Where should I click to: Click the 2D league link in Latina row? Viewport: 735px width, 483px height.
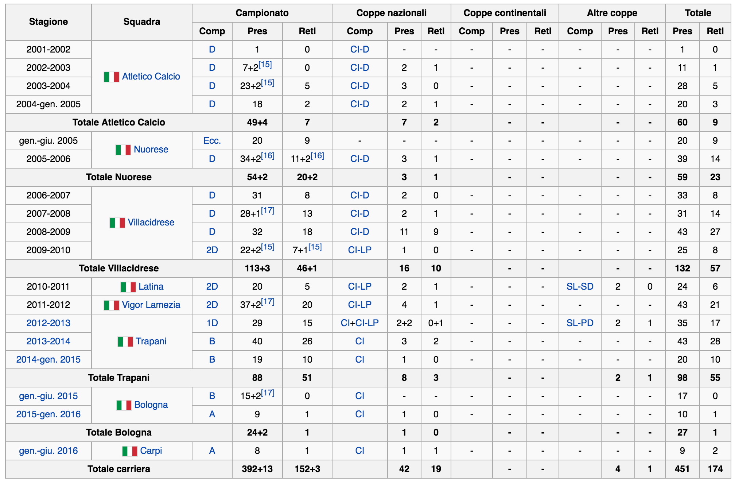(212, 287)
